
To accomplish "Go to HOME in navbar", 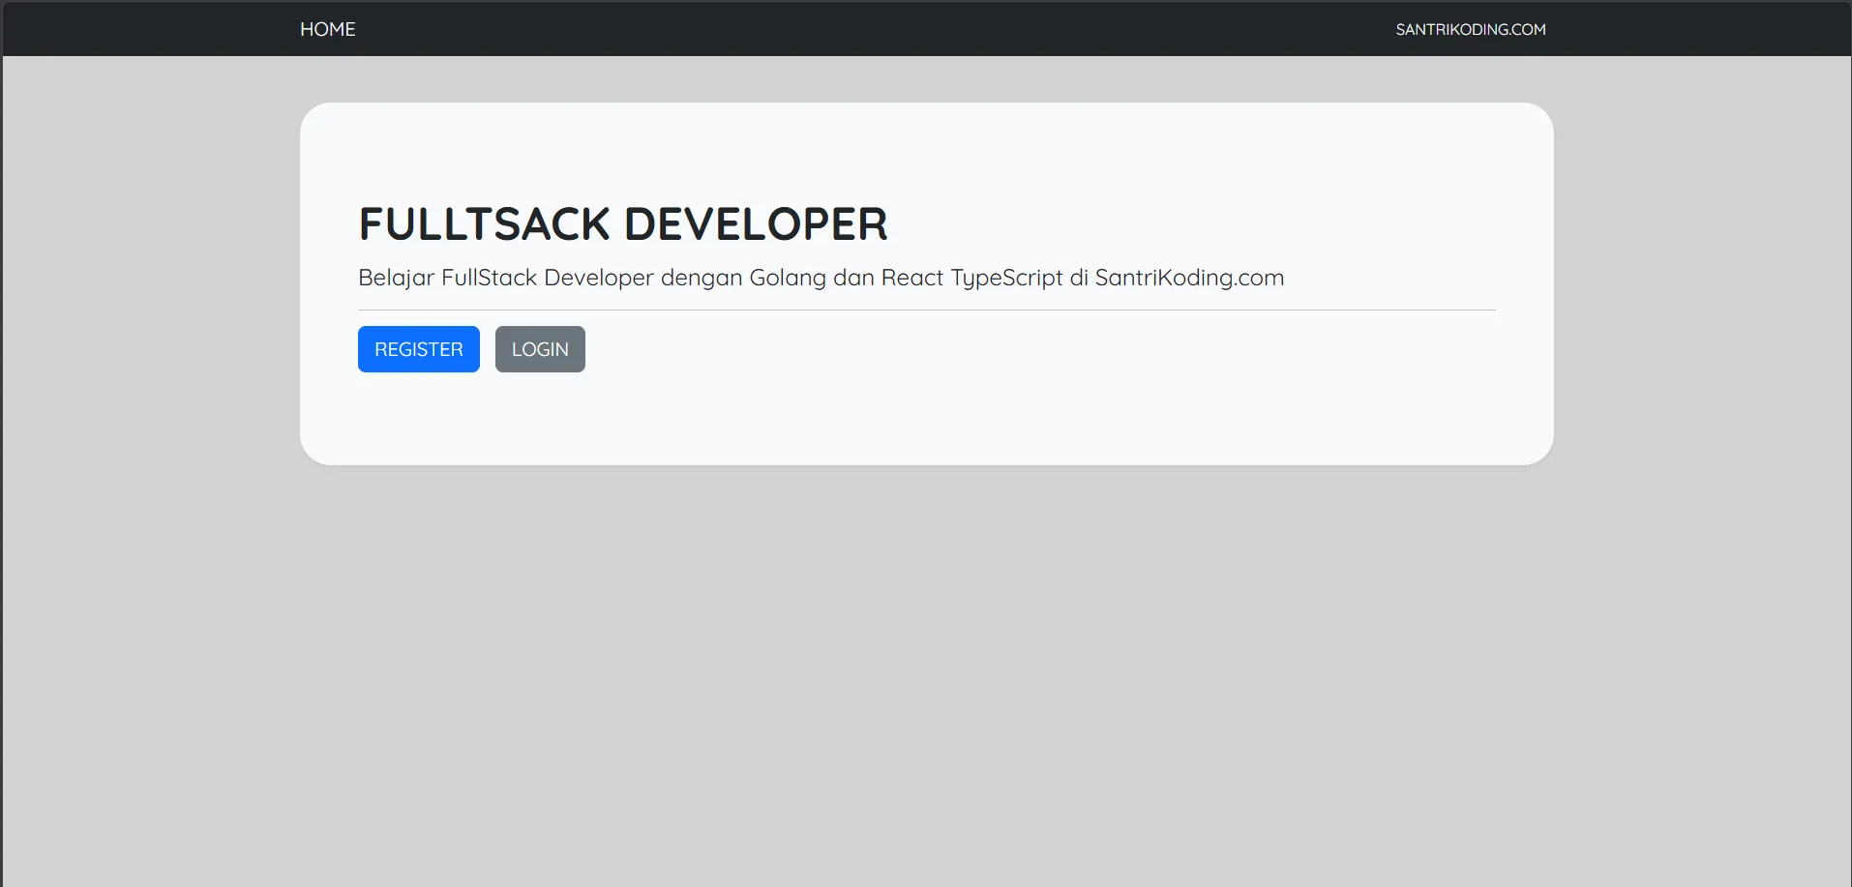I will (x=327, y=29).
